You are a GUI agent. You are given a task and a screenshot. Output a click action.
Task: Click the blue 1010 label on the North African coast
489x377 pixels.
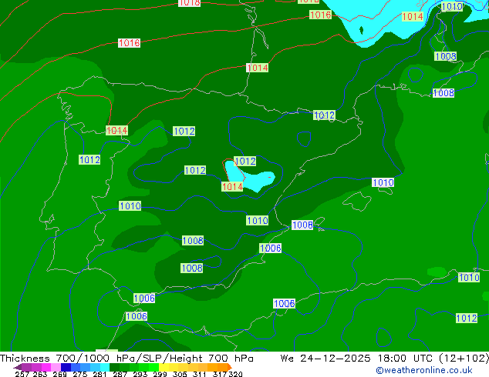click(x=469, y=277)
